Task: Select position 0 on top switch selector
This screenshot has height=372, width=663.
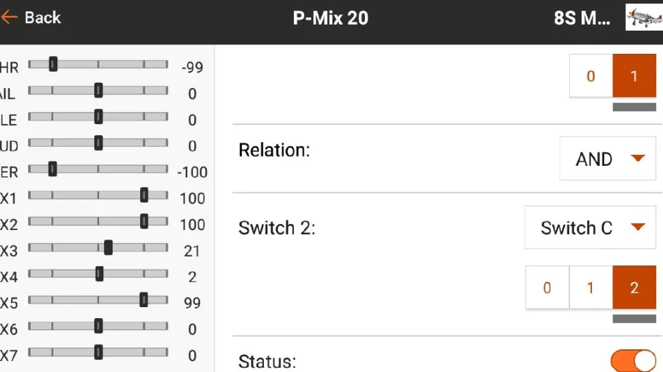Action: click(x=591, y=76)
